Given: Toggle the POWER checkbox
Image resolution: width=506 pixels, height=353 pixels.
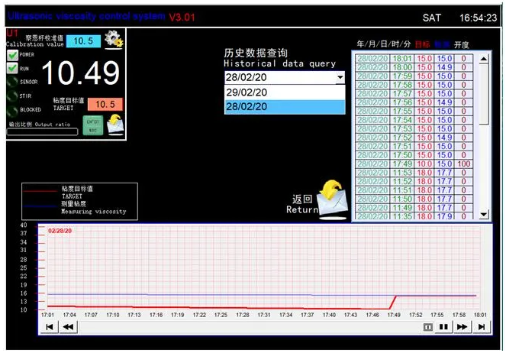Looking at the screenshot, I should tap(11, 54).
